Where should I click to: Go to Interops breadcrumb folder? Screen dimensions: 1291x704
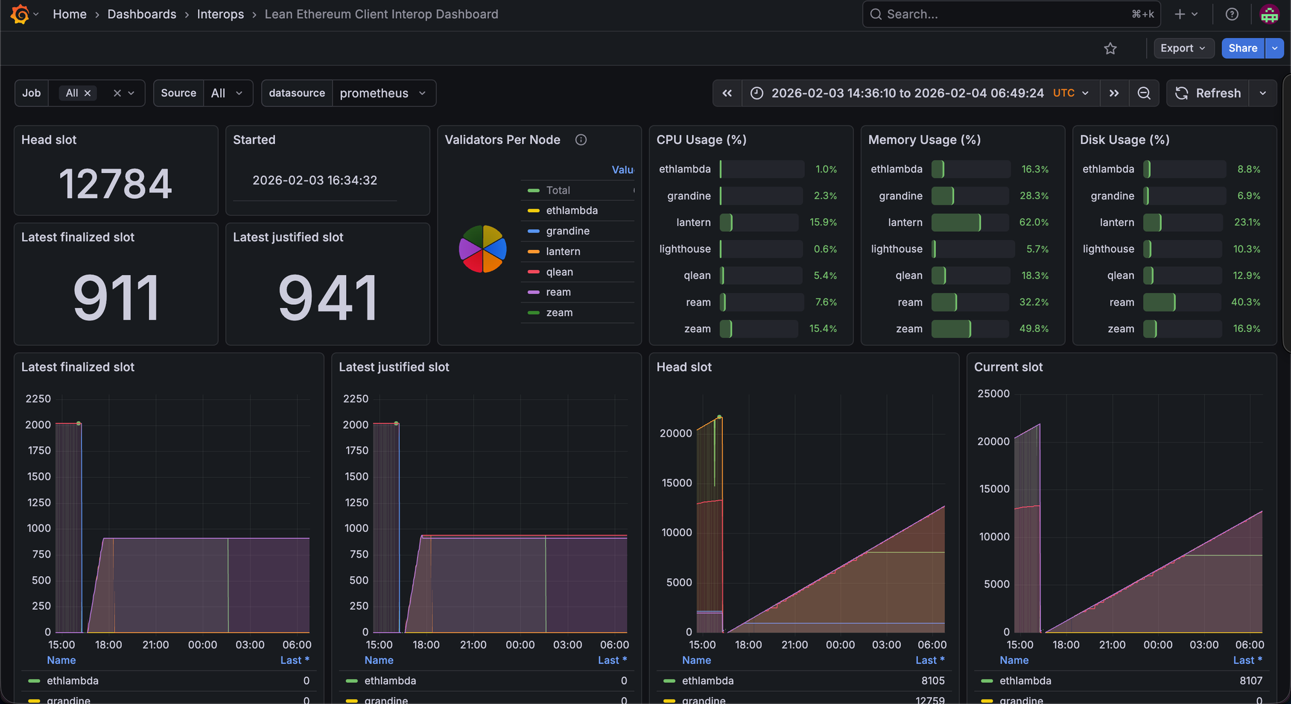tap(220, 14)
